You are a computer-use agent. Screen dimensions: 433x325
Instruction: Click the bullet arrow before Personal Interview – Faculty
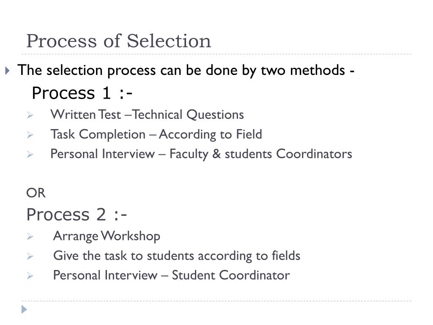tap(30, 154)
